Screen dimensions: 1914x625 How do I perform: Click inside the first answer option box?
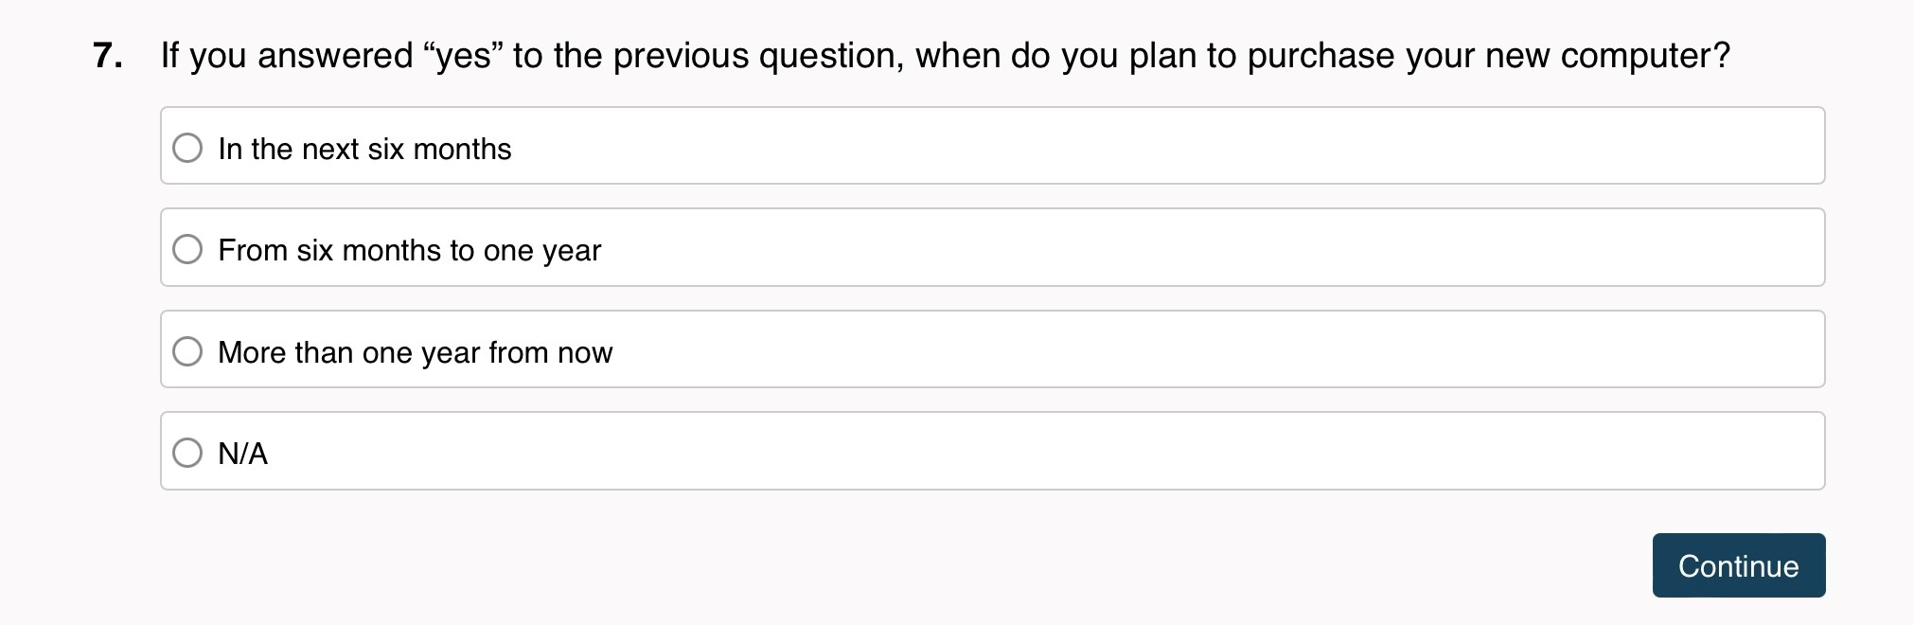[x=1136, y=146]
